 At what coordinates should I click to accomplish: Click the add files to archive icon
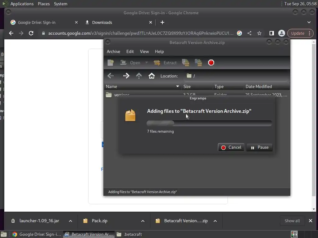coord(186,63)
